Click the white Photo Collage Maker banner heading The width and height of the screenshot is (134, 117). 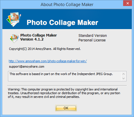(62, 23)
